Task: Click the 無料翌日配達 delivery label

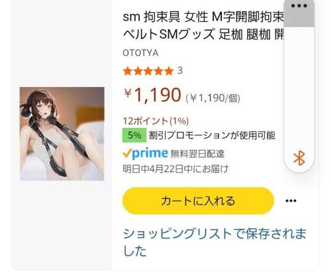Action: [x=197, y=154]
